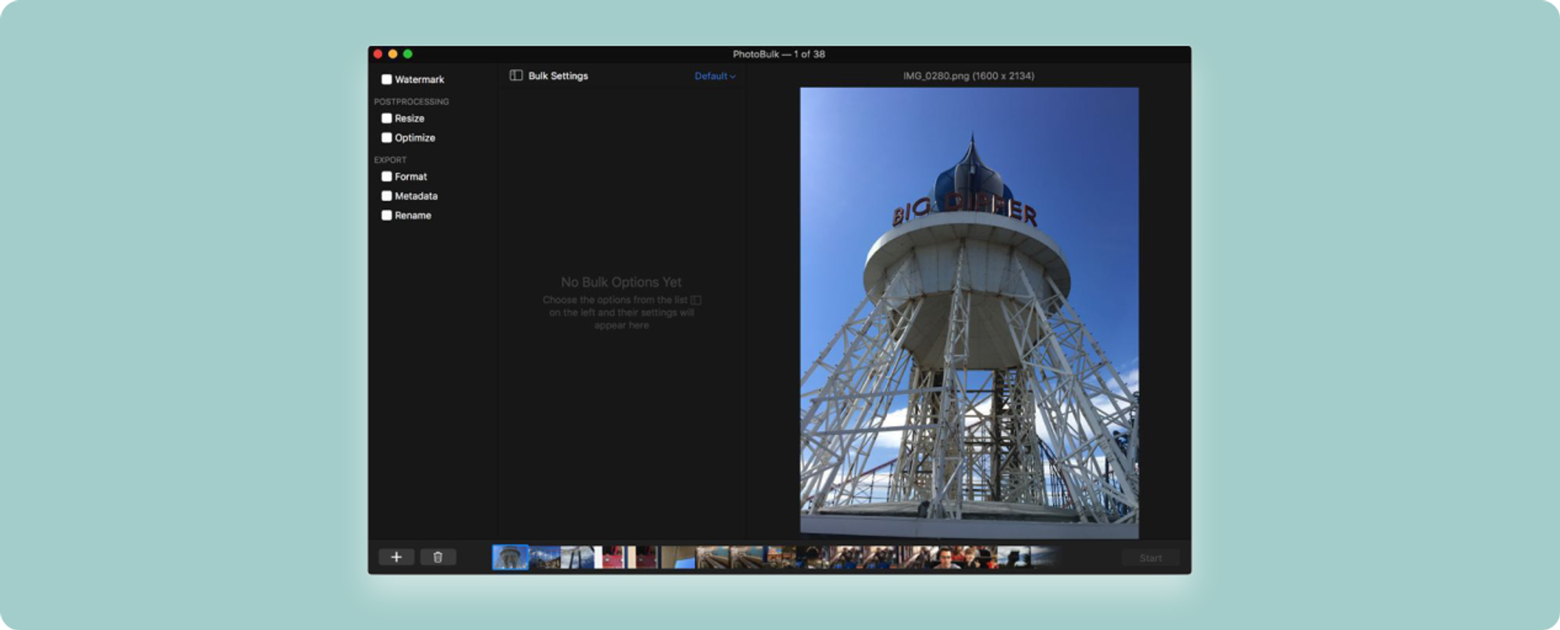This screenshot has width=1560, height=630.
Task: Click the plus button to add images
Action: (x=396, y=557)
